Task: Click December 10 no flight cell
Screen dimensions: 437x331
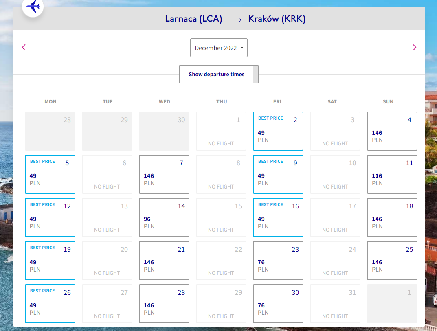Action: (335, 174)
